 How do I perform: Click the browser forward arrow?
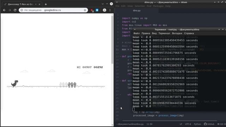[x=10, y=10]
